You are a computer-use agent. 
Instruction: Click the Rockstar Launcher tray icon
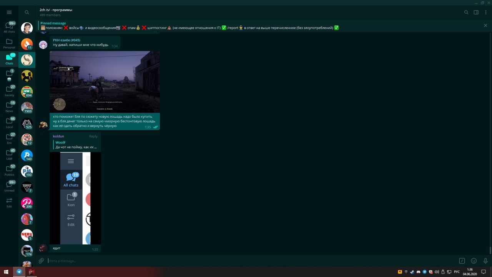[x=400, y=272]
